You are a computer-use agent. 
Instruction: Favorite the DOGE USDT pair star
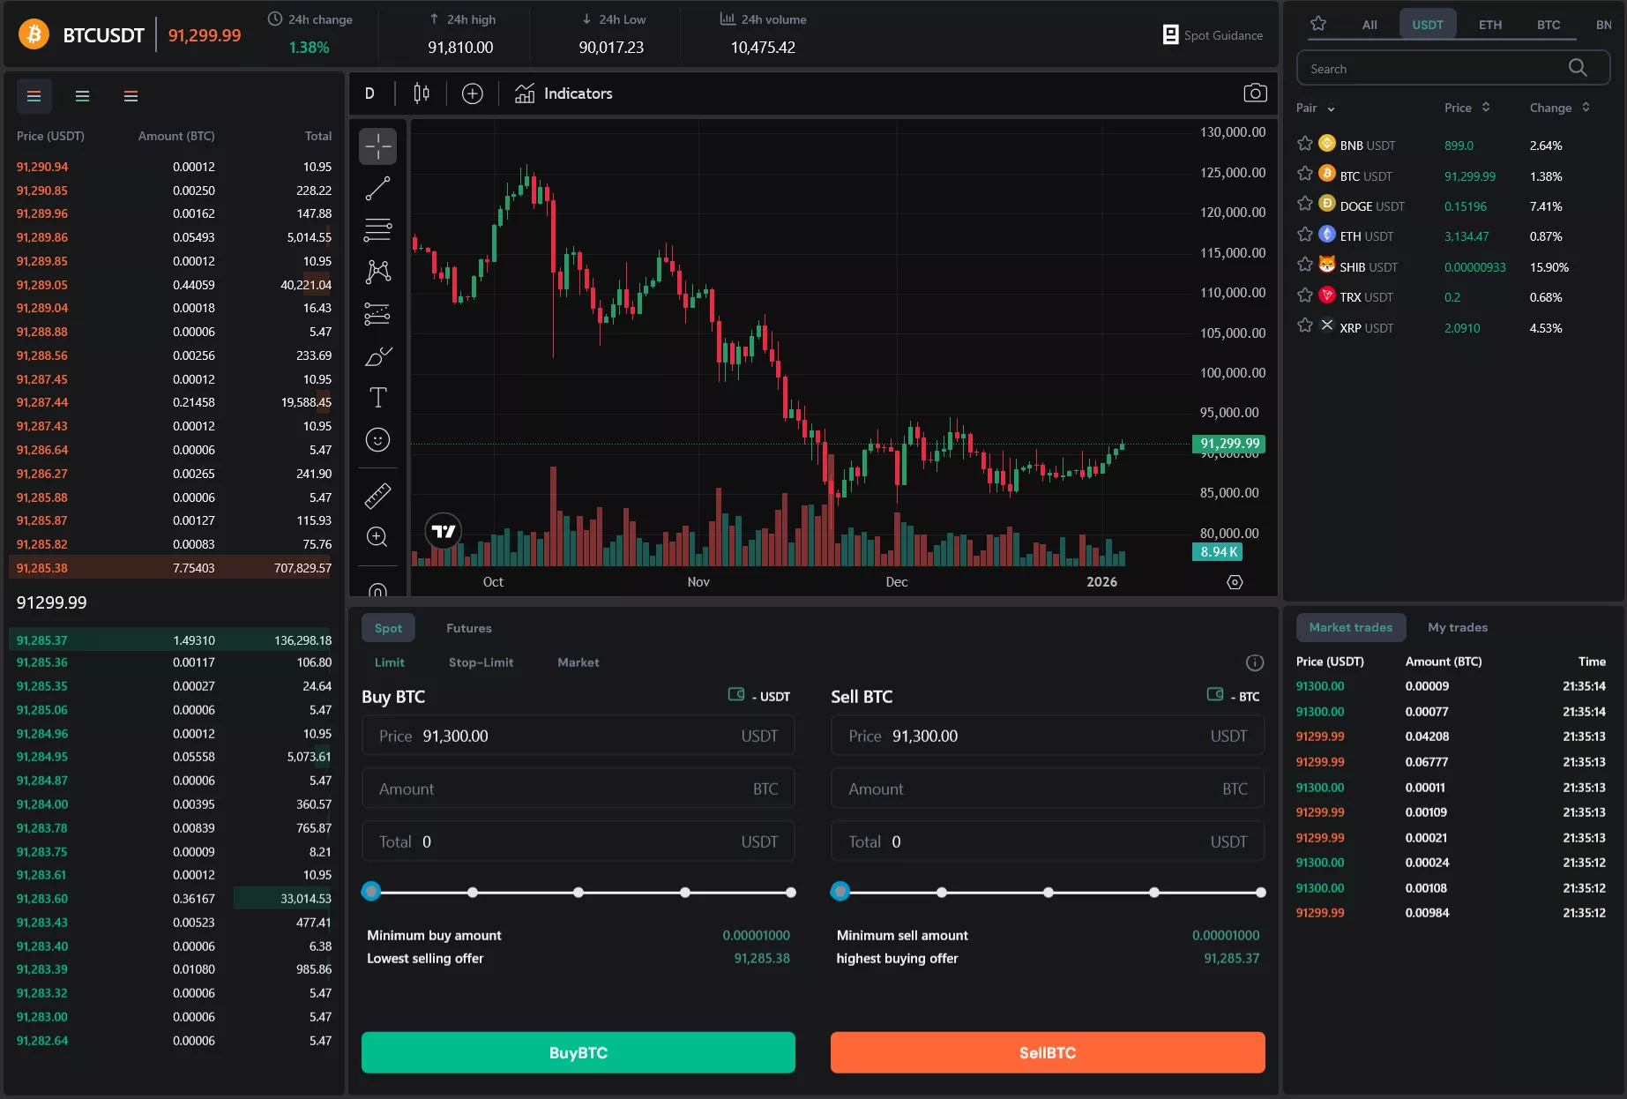tap(1305, 205)
